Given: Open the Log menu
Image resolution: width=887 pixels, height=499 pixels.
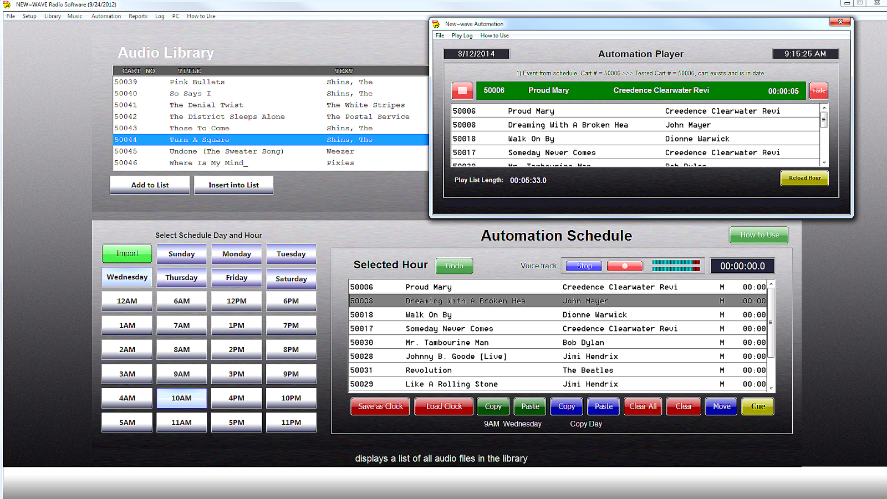Looking at the screenshot, I should click(160, 16).
